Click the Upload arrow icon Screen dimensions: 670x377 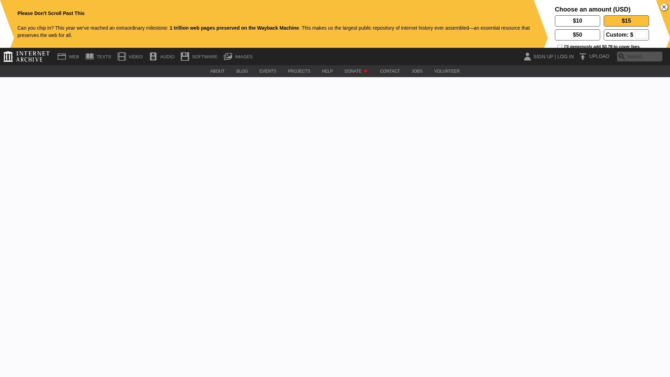tap(583, 57)
